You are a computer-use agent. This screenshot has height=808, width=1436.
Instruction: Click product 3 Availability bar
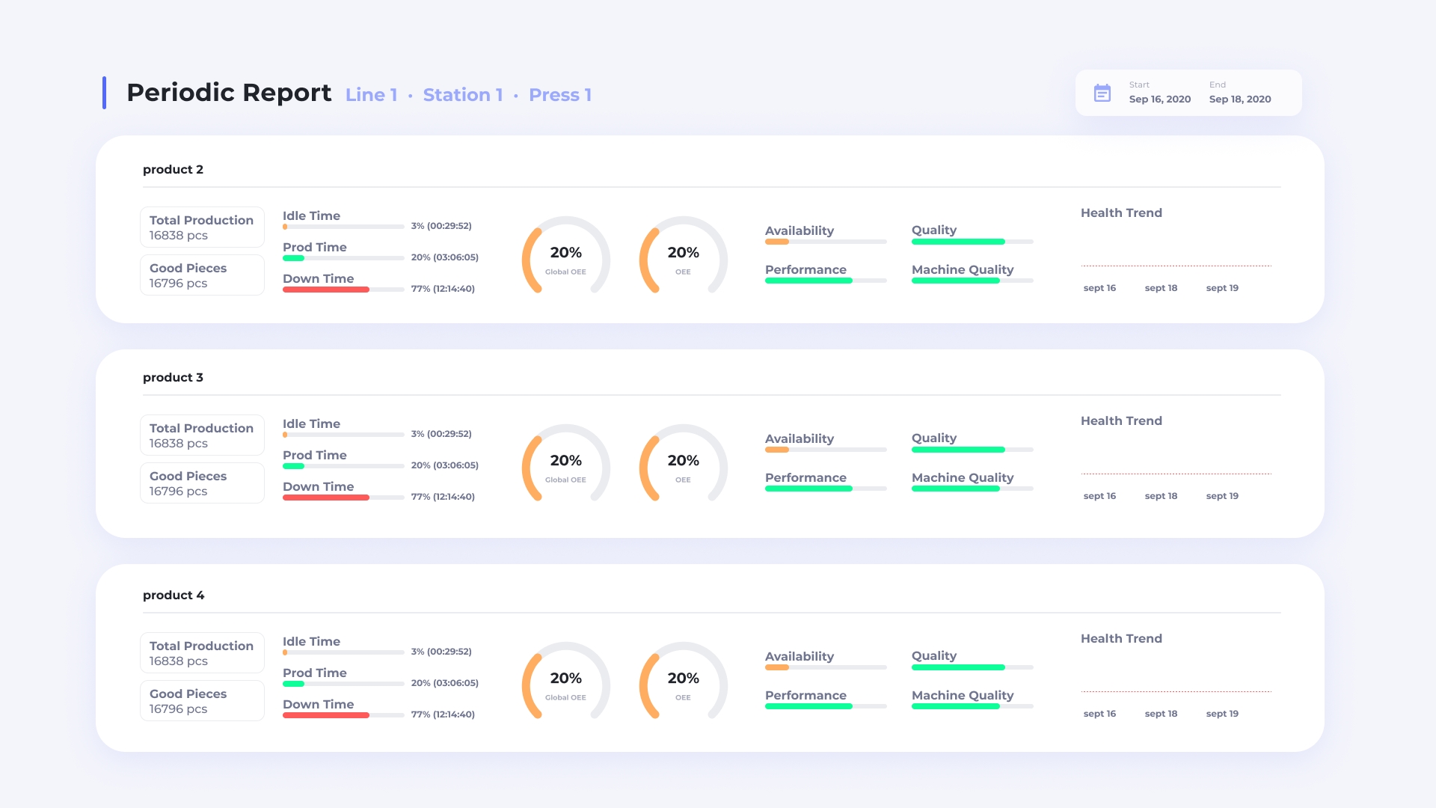[825, 450]
